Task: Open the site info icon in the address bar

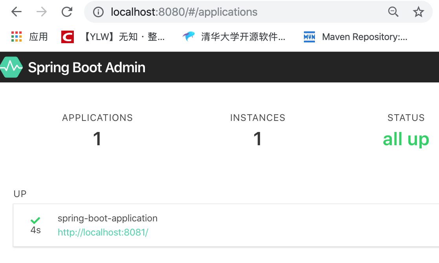Action: pyautogui.click(x=98, y=12)
